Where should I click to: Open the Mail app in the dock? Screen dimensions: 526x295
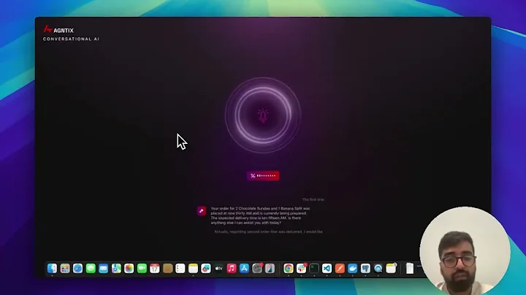(103, 268)
